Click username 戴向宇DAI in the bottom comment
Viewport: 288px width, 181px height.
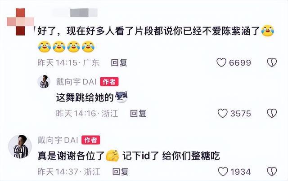click(58, 140)
